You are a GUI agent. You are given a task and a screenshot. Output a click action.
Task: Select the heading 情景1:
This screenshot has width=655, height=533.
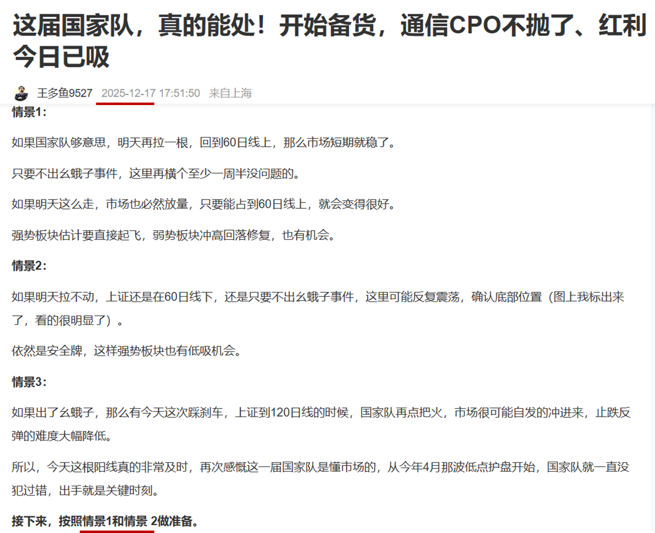(x=29, y=112)
